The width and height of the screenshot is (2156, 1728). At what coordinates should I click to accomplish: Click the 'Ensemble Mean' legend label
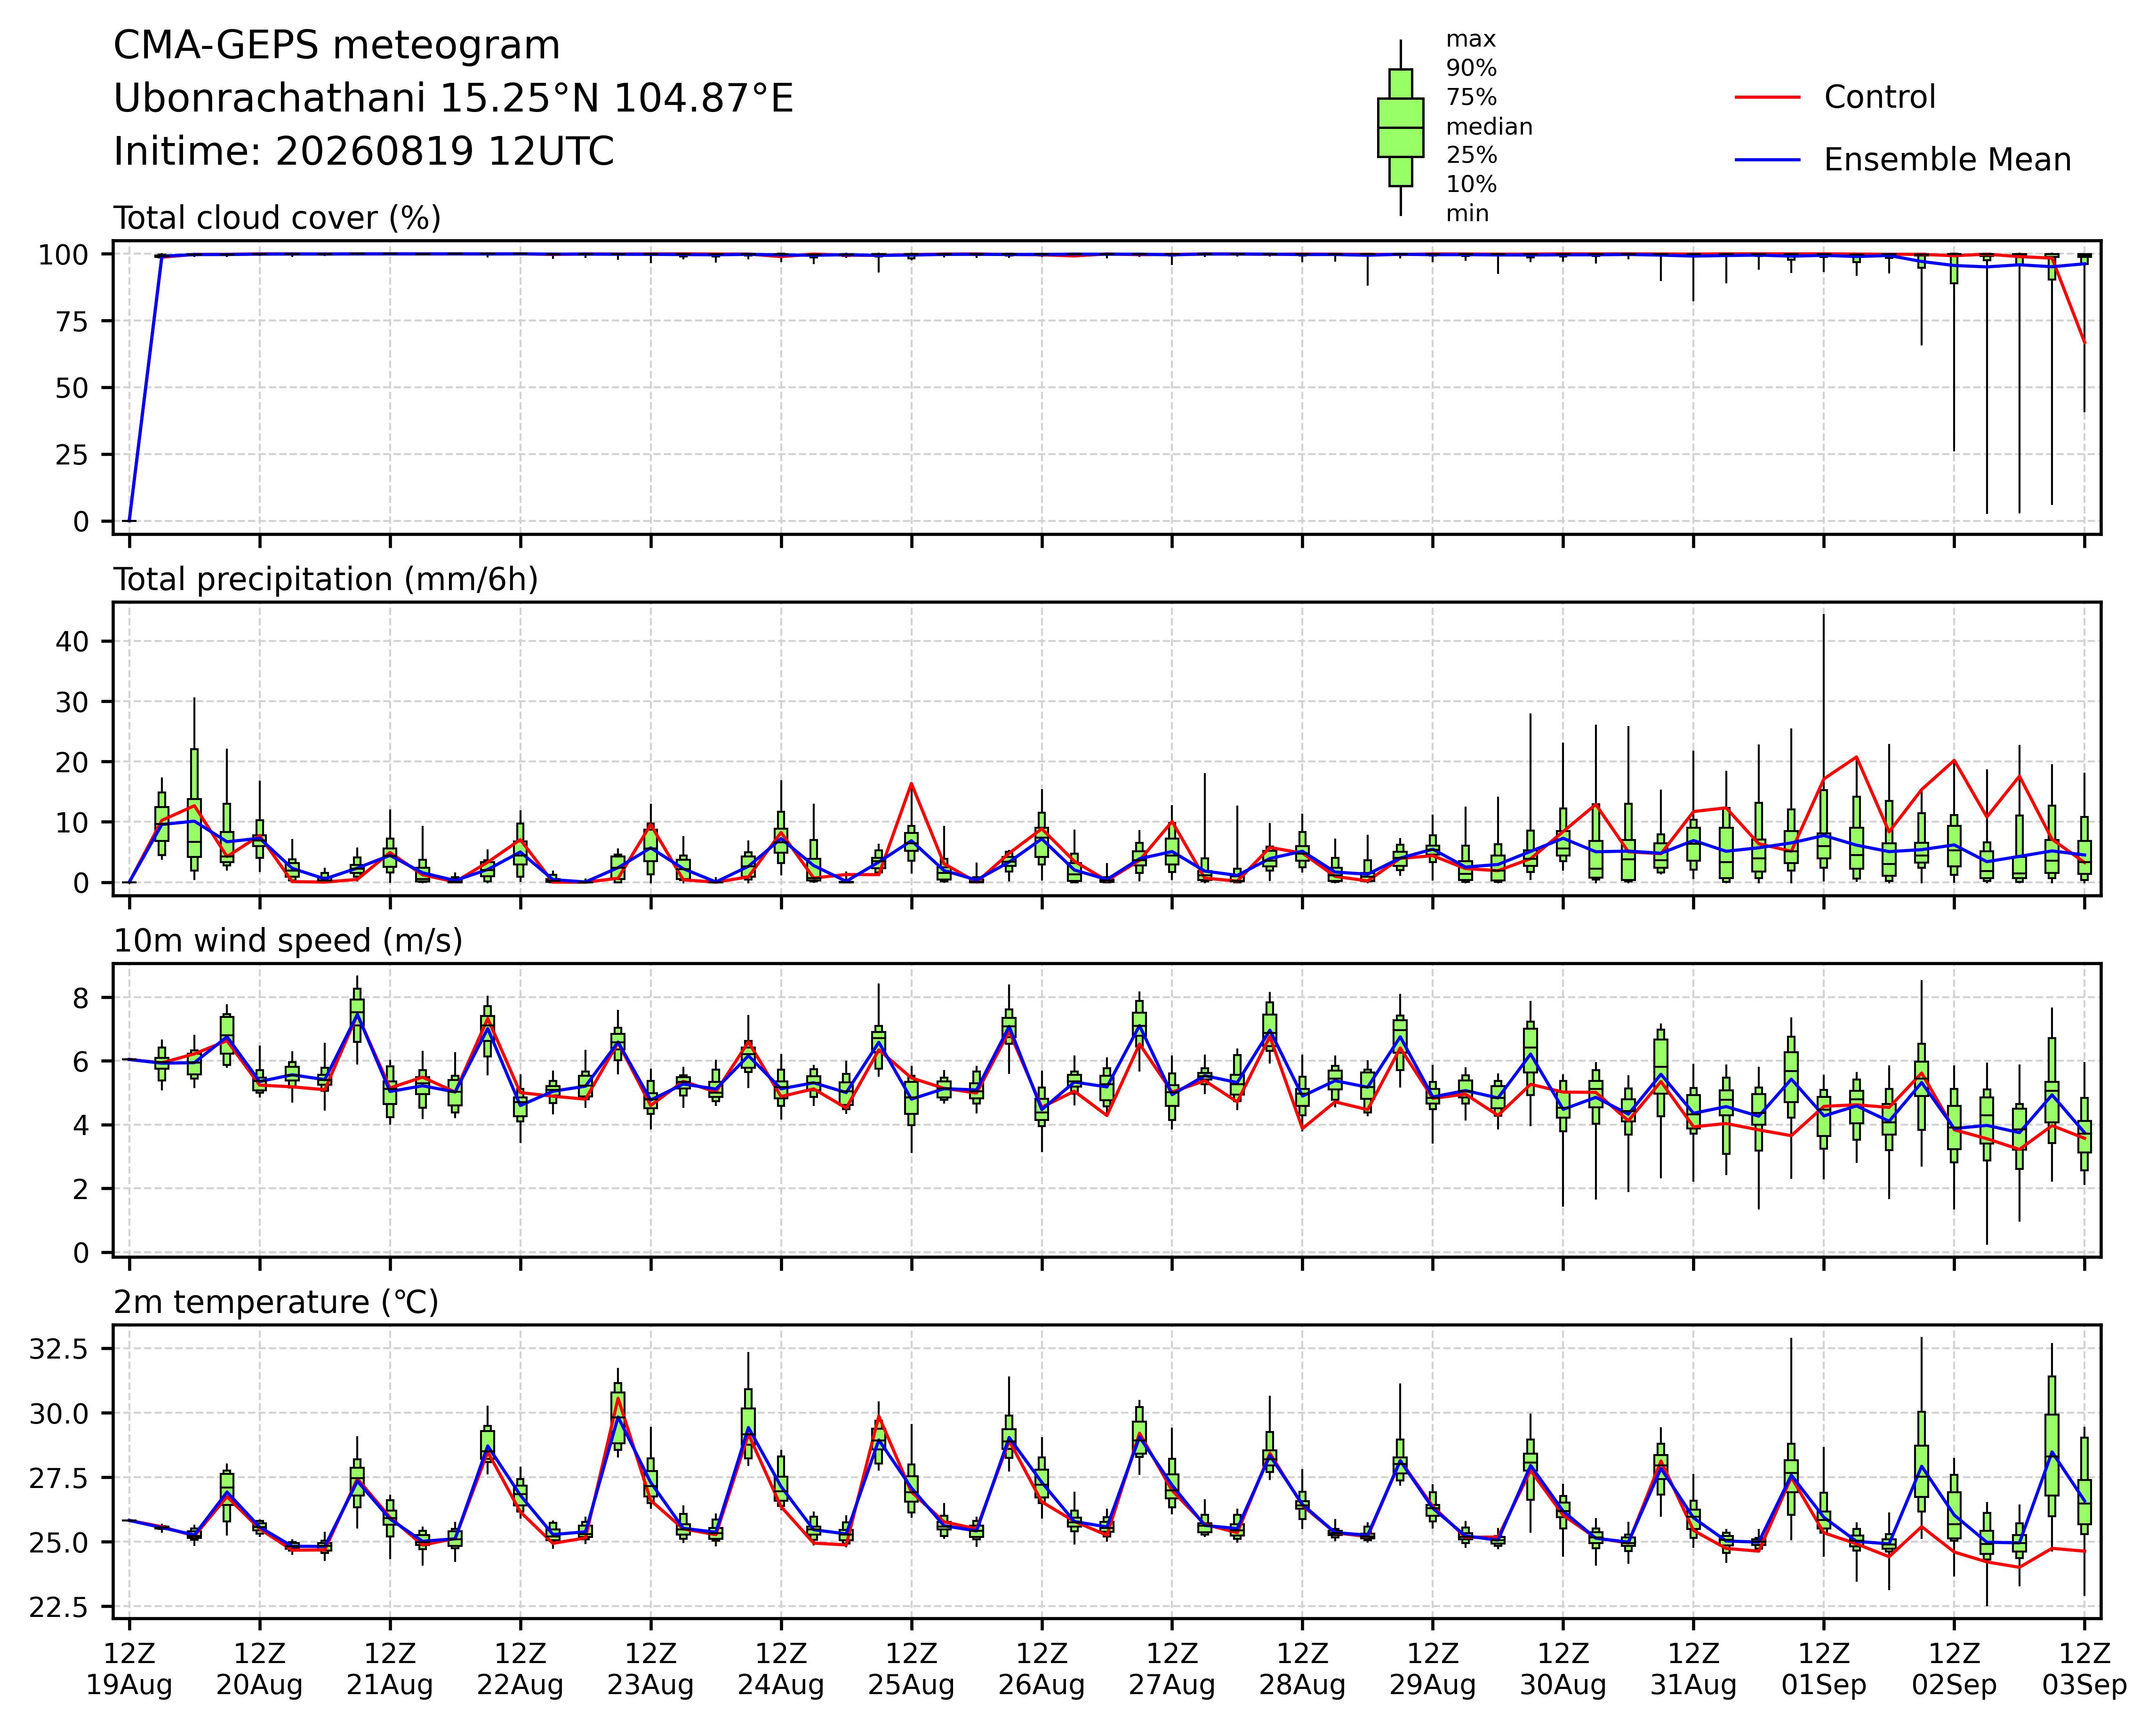coord(1947,160)
